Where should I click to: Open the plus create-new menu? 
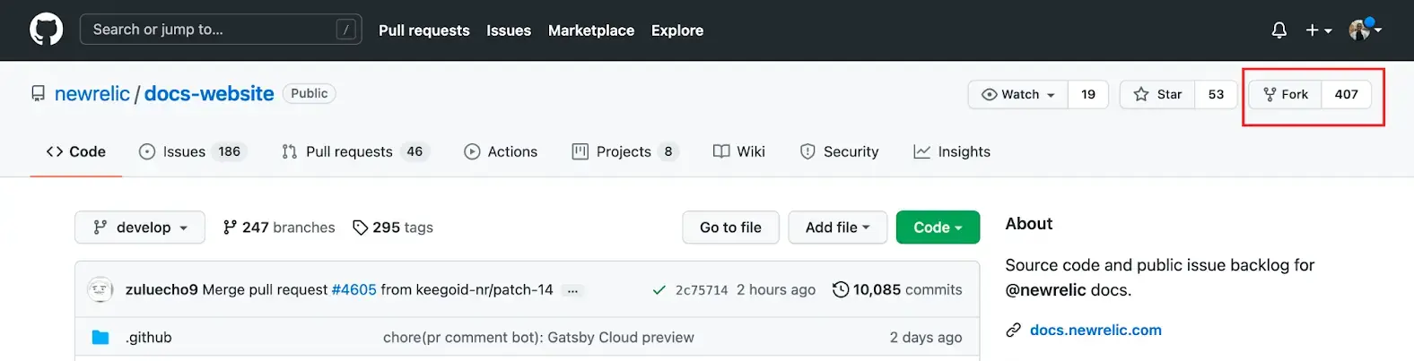coord(1318,30)
